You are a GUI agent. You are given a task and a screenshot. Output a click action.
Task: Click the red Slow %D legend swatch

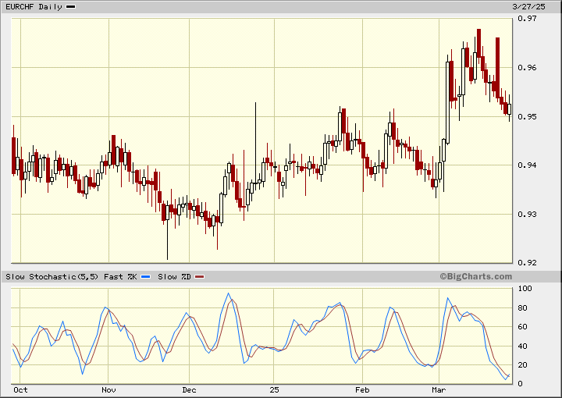click(x=199, y=277)
